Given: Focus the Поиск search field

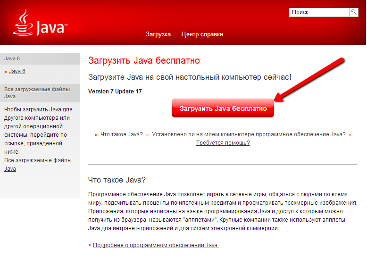Looking at the screenshot, I should pyautogui.click(x=319, y=12).
